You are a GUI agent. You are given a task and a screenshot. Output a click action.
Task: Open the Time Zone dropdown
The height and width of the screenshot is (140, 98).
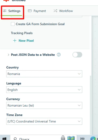pyautogui.click(x=44, y=121)
